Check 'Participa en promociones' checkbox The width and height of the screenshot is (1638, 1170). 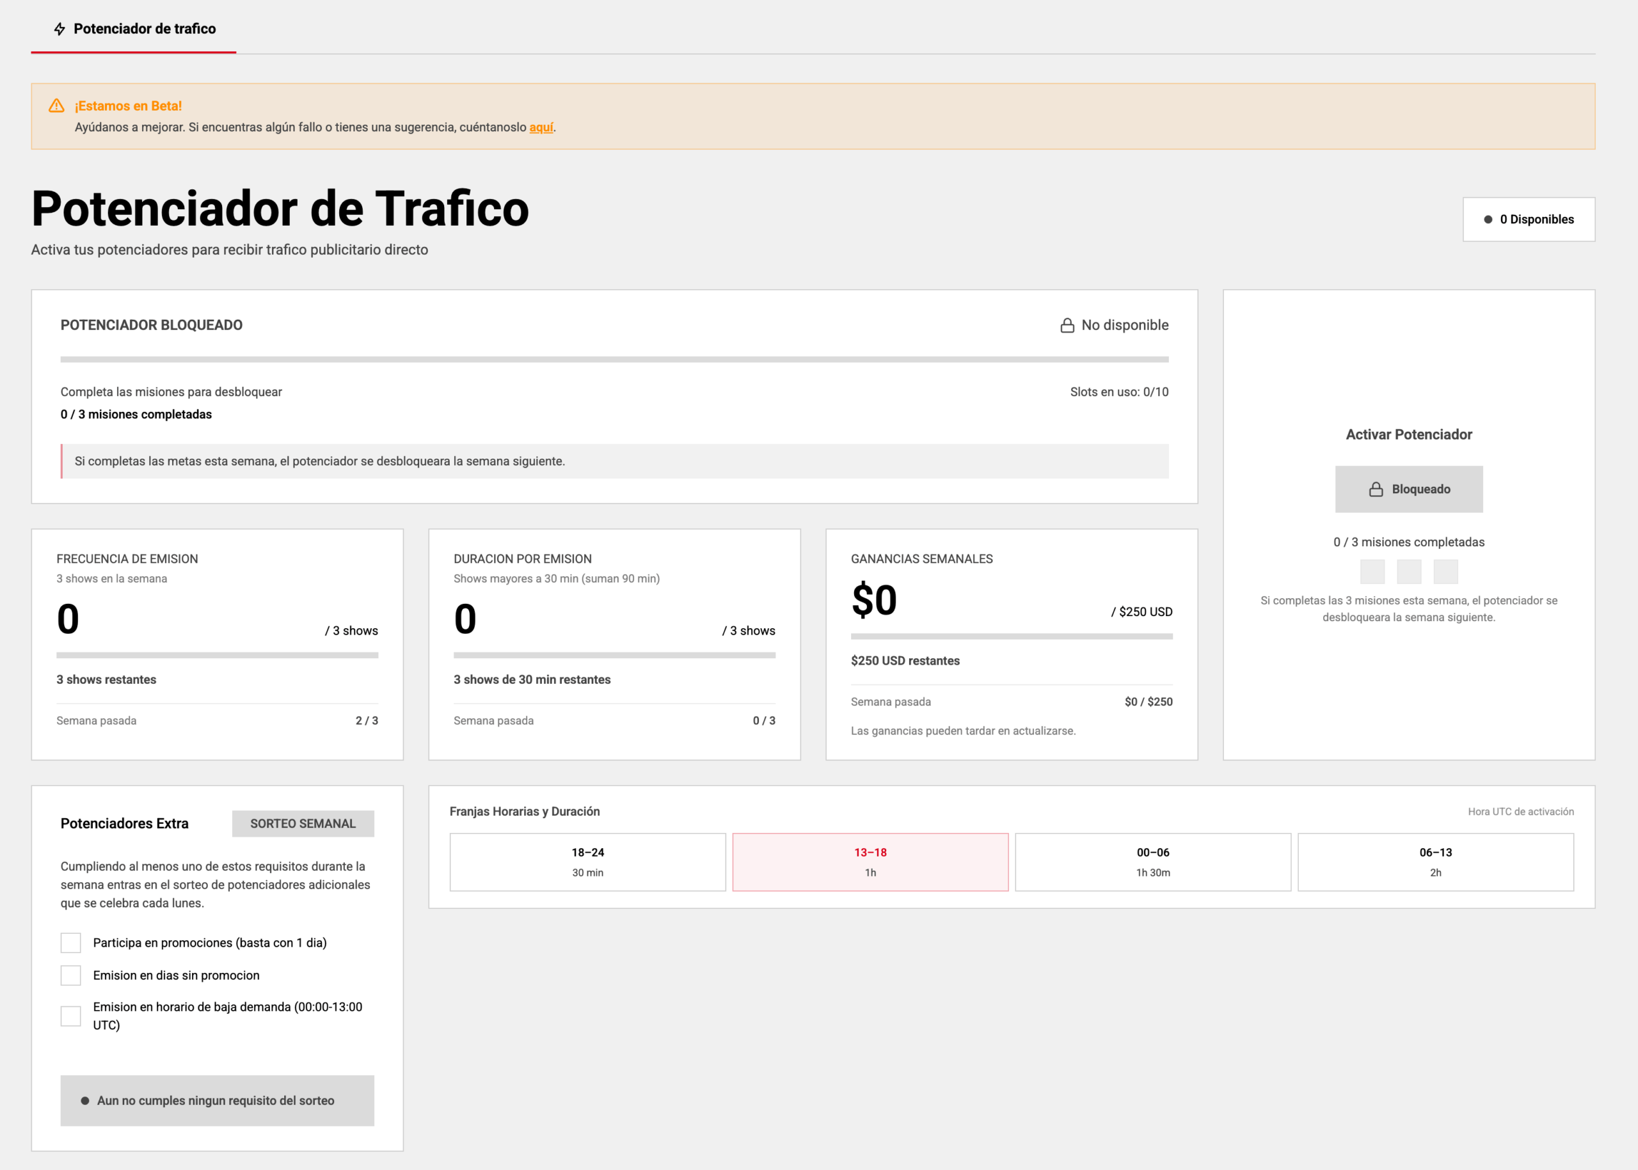coord(70,943)
